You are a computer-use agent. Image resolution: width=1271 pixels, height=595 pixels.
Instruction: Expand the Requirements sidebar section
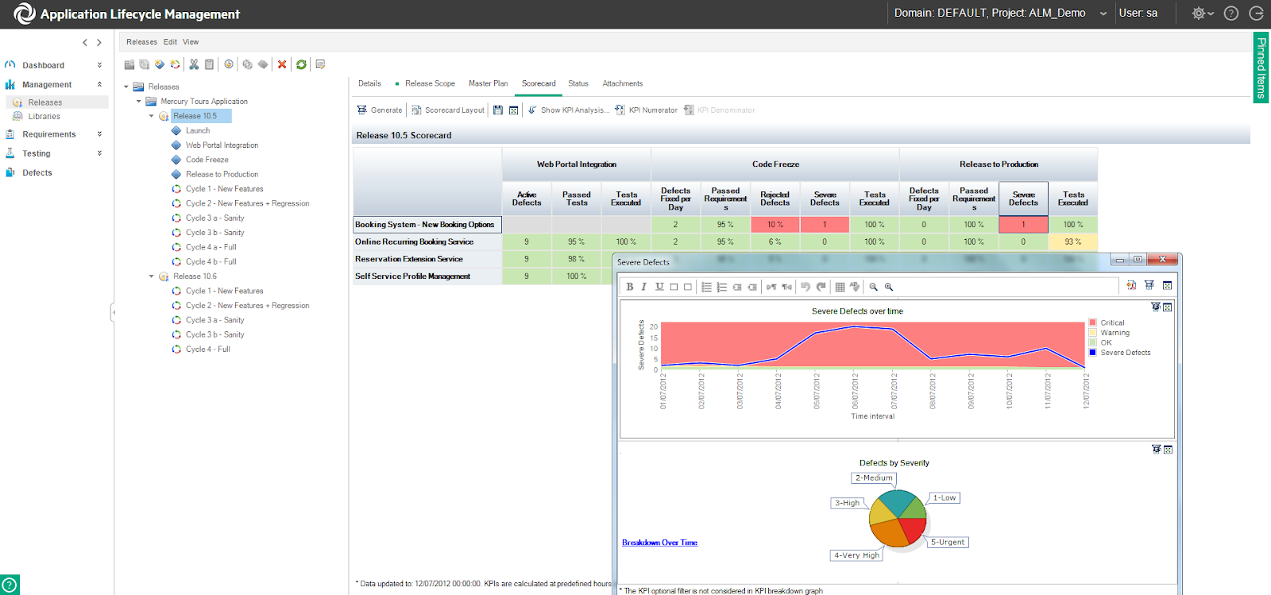coord(99,134)
